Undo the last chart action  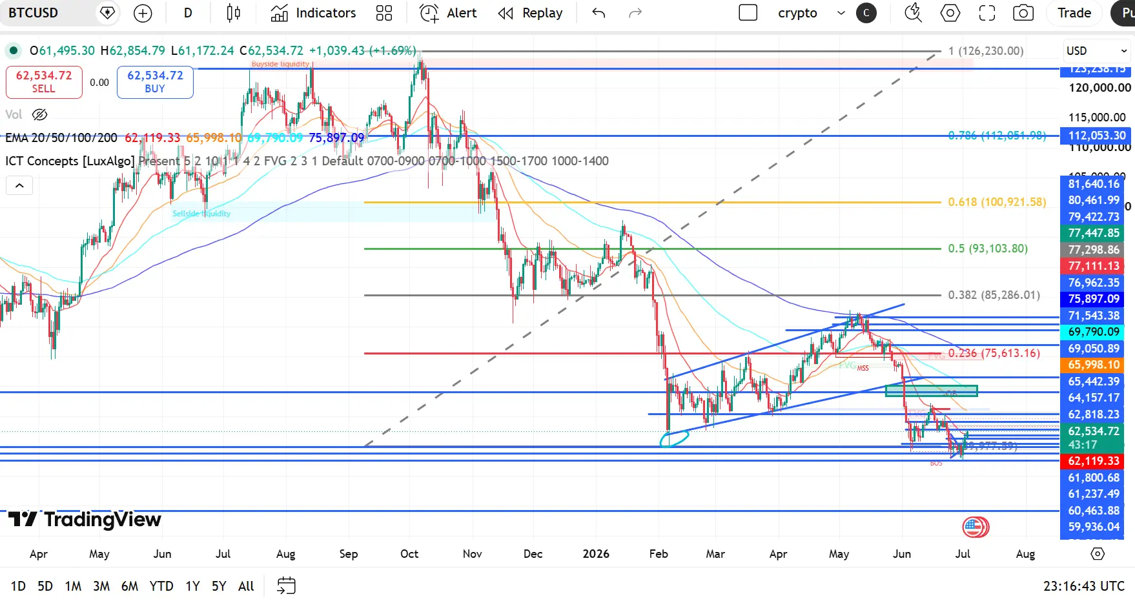(598, 13)
